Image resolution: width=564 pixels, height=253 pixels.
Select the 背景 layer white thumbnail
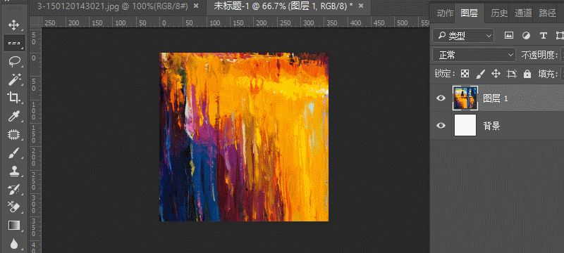(465, 125)
